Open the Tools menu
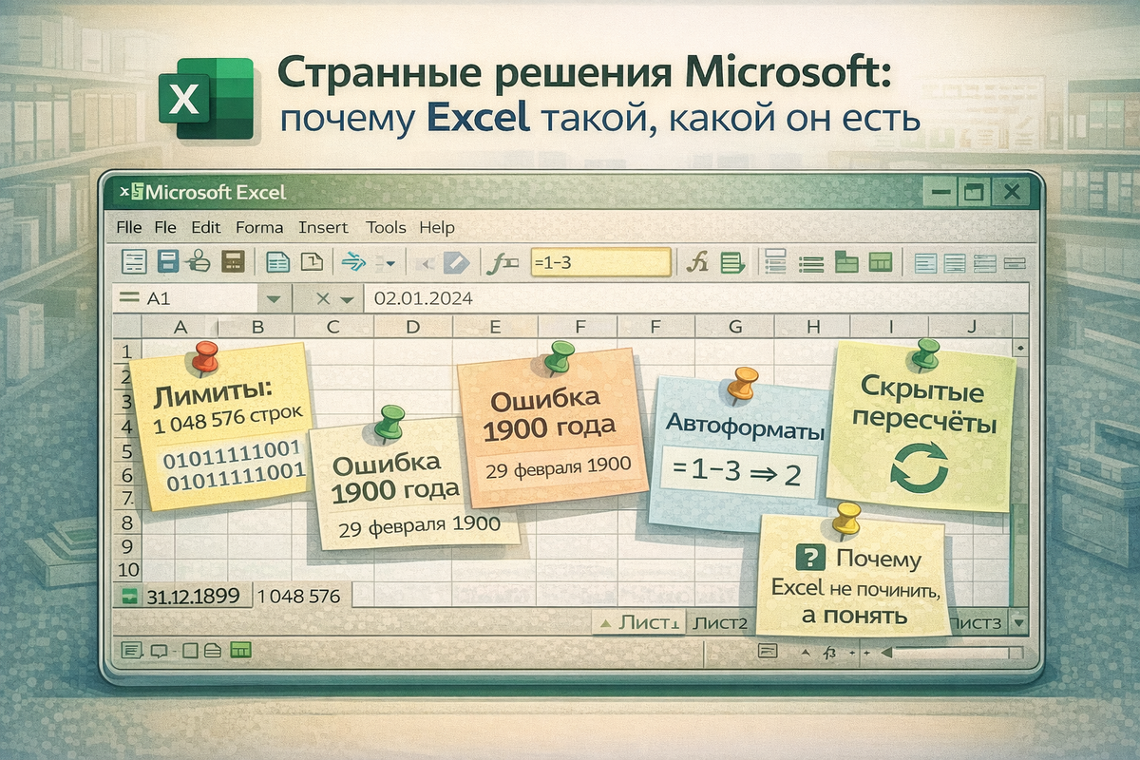 tap(386, 228)
